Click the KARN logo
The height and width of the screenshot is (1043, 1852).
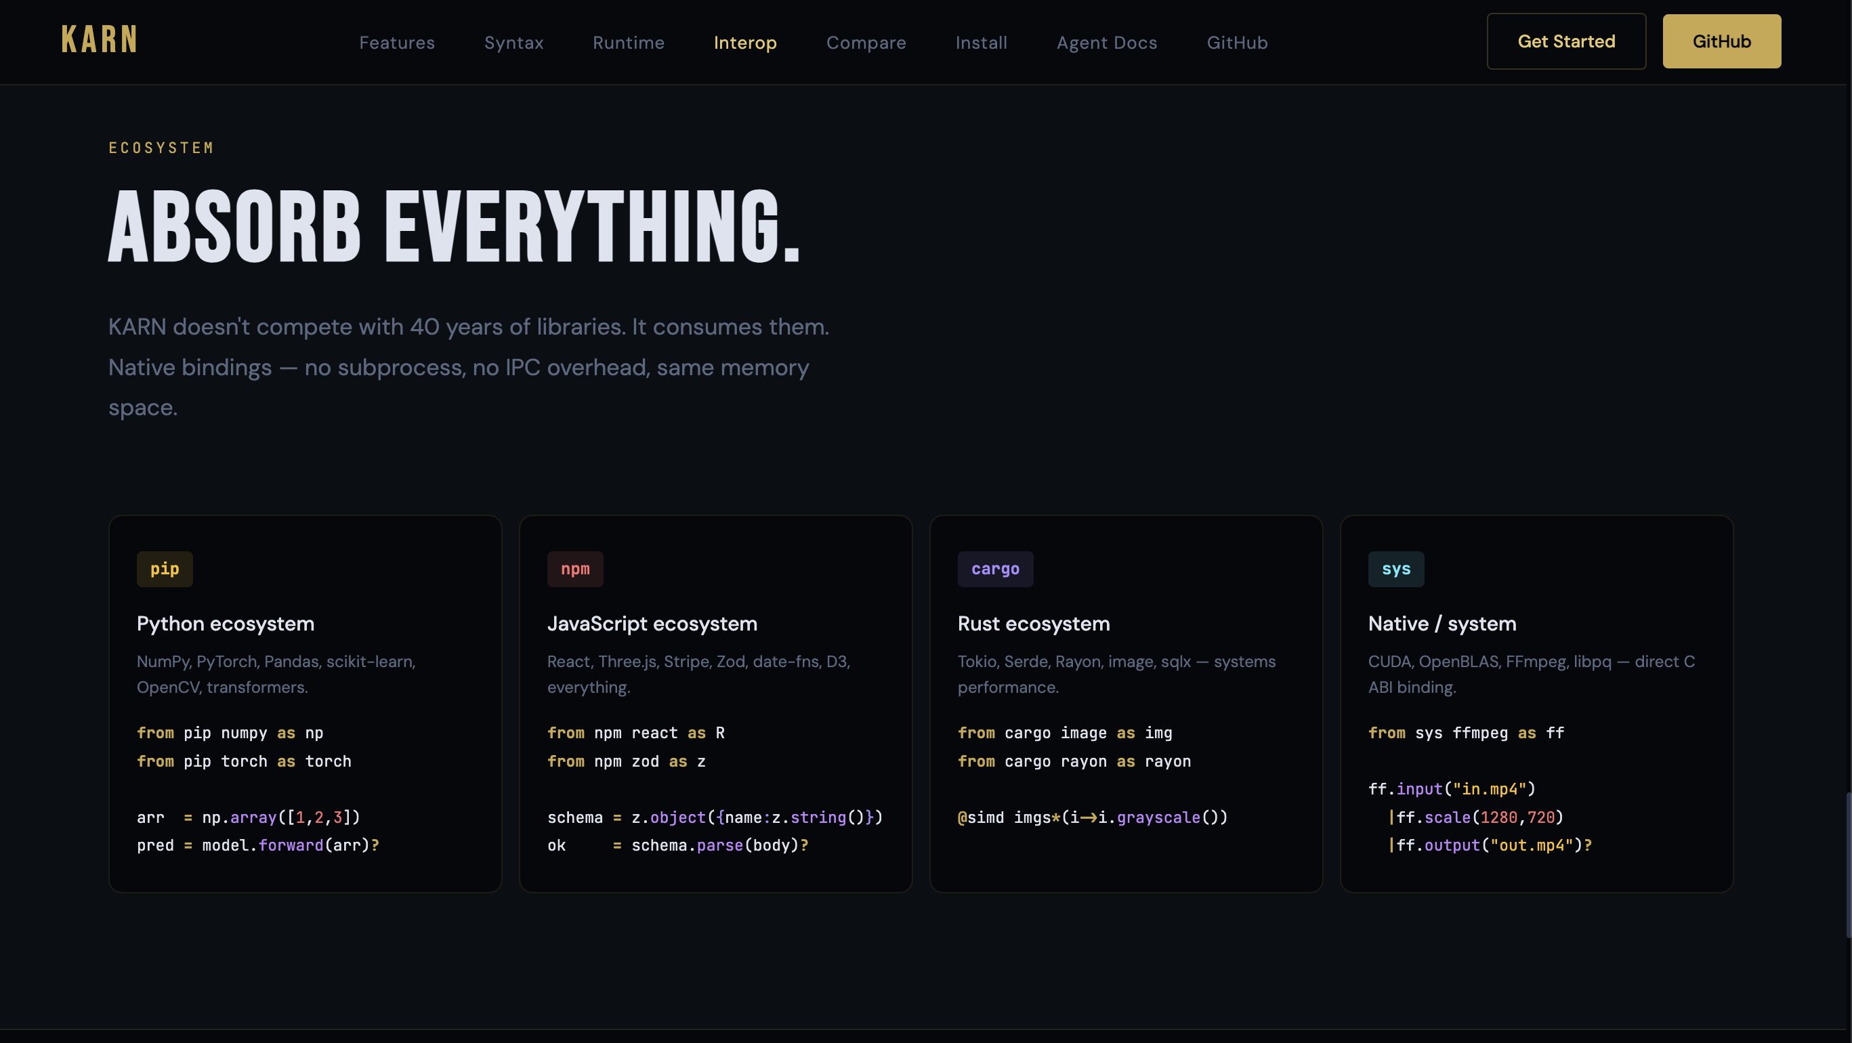tap(99, 40)
